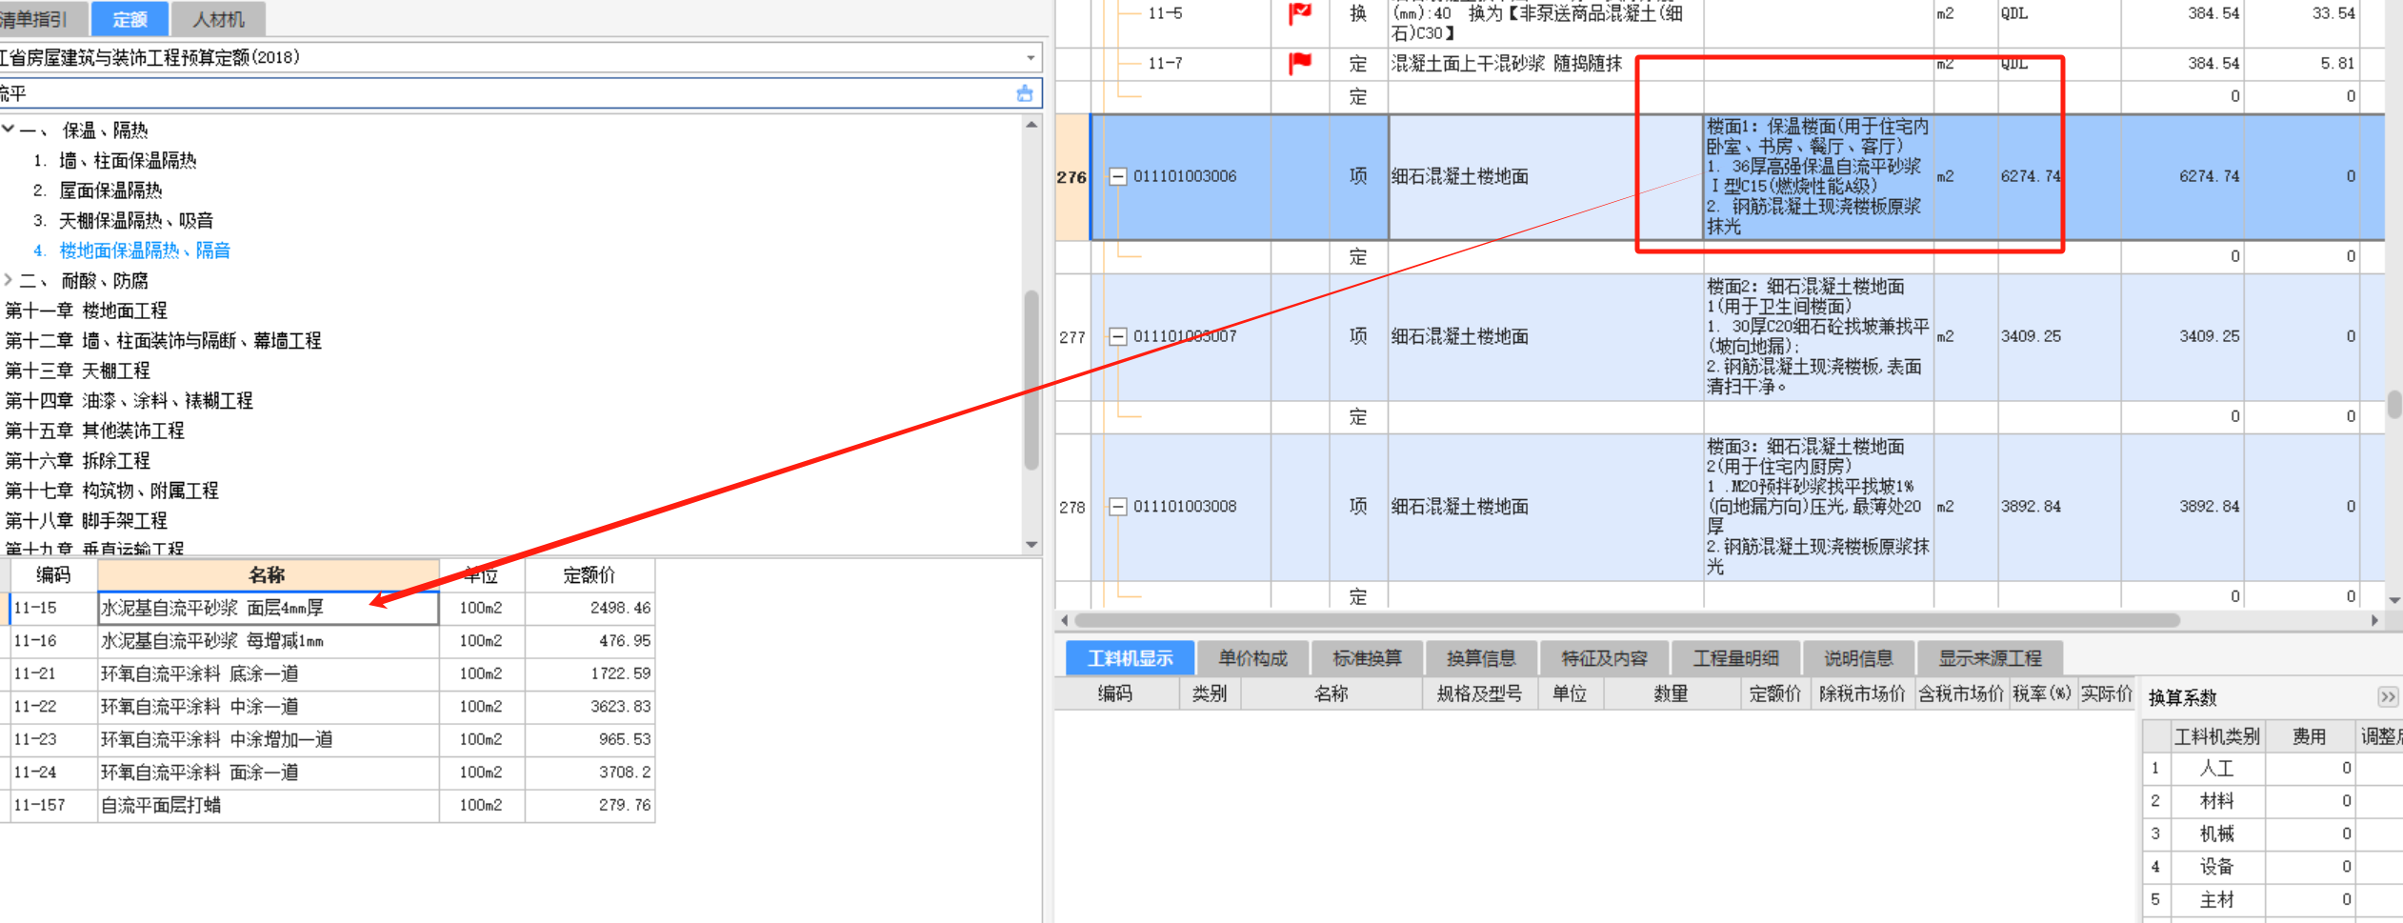
Task: Collapse the 一、保温、隔热 tree node
Action: pyautogui.click(x=9, y=129)
